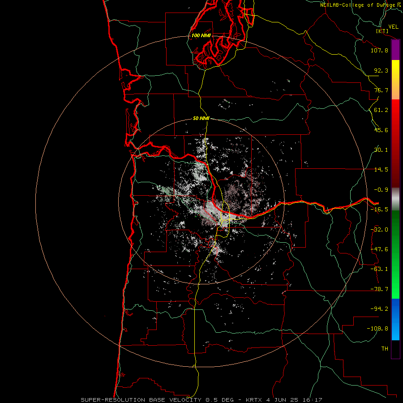The image size is (403, 403).
Task: Pick the green segment of the color bar
Action: coord(395,254)
